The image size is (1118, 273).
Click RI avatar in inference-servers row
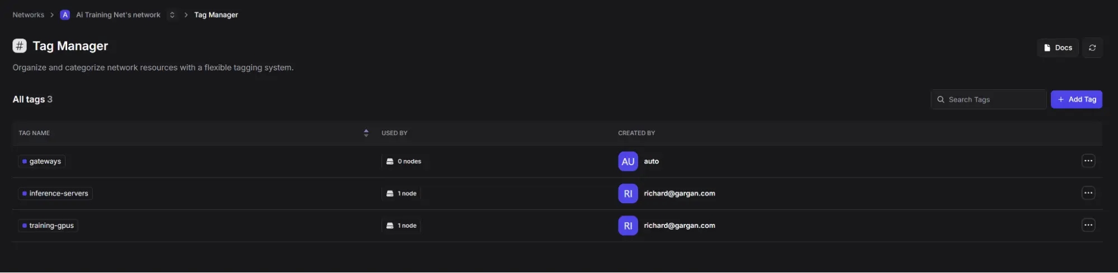click(x=628, y=194)
